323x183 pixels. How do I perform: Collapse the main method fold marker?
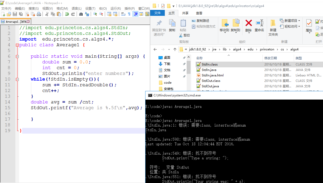pos(17,56)
